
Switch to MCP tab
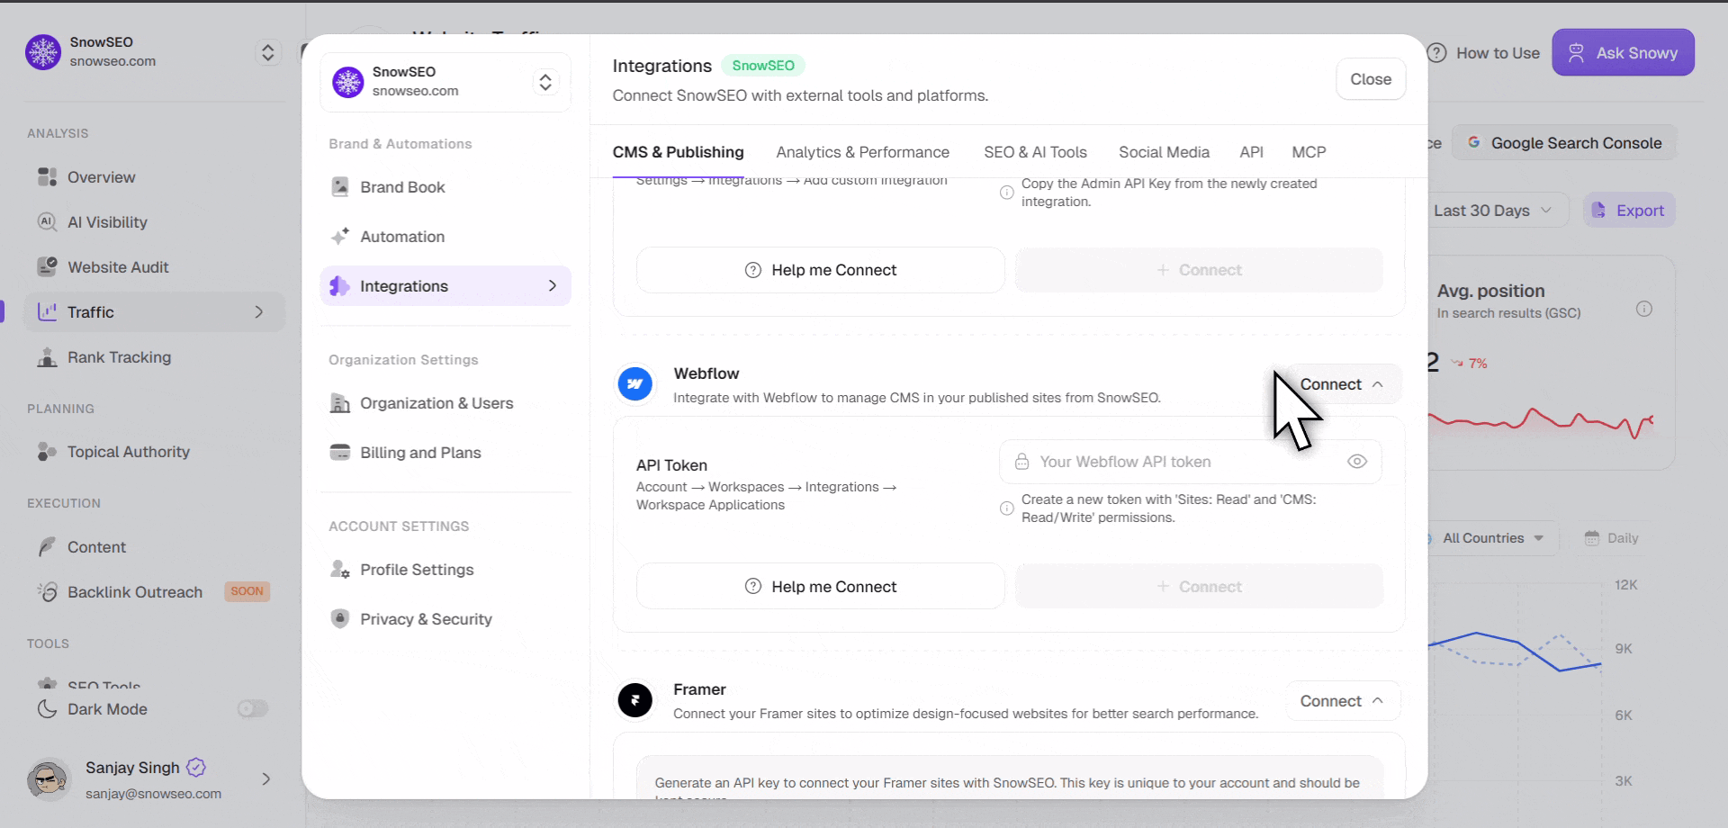1309,152
